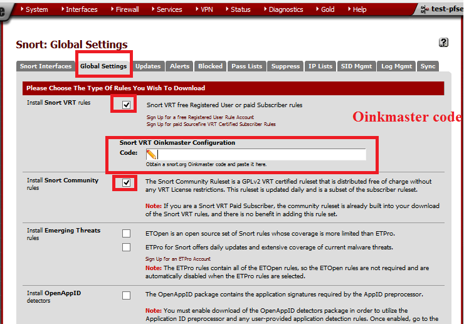Open the Services menu
This screenshot has height=324, width=464.
coord(169,9)
